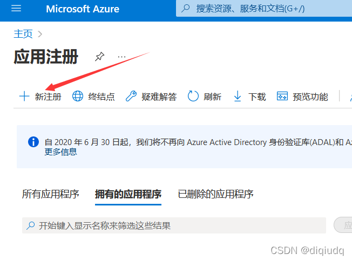The image size is (352, 261).
Task: Open 疑难解答 troubleshooting
Action: pos(159,97)
